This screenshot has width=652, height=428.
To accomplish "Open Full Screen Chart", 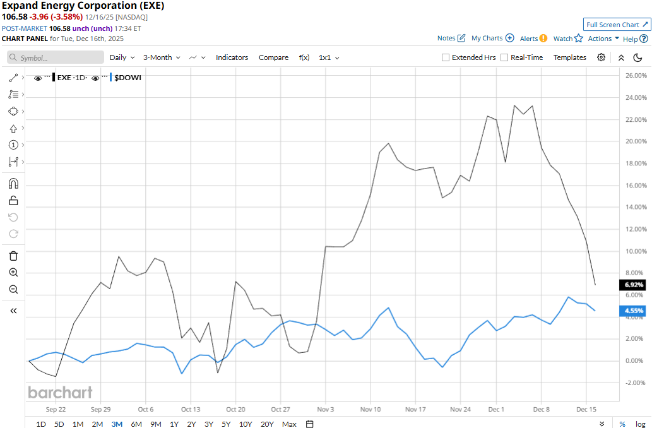I will coord(617,25).
